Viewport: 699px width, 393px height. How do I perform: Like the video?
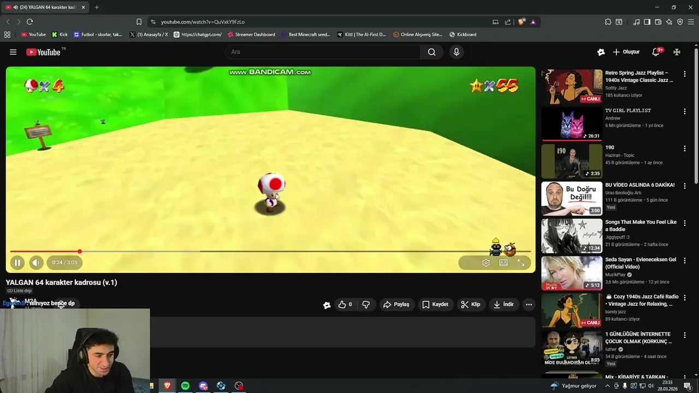tap(345, 305)
